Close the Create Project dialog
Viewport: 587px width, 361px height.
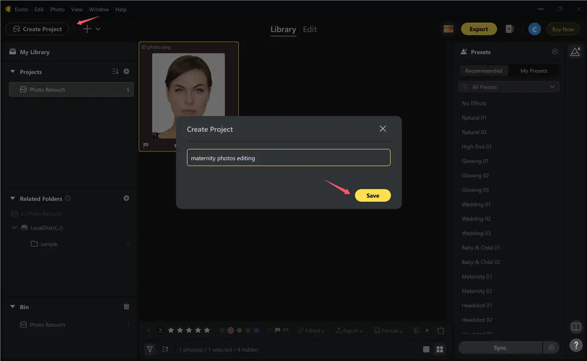[383, 129]
